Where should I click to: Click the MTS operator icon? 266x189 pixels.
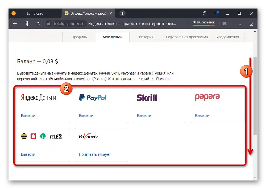pos(33,136)
